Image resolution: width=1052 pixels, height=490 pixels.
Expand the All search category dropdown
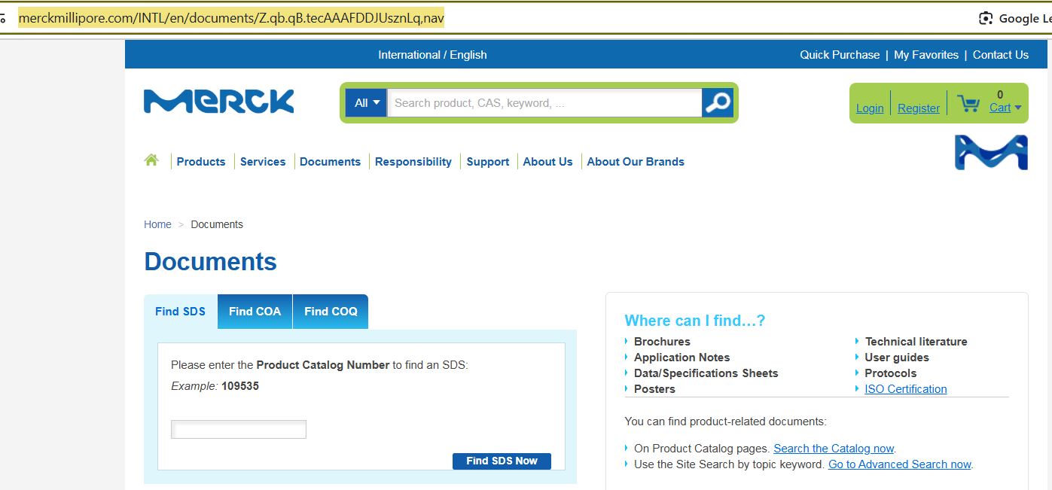point(366,103)
